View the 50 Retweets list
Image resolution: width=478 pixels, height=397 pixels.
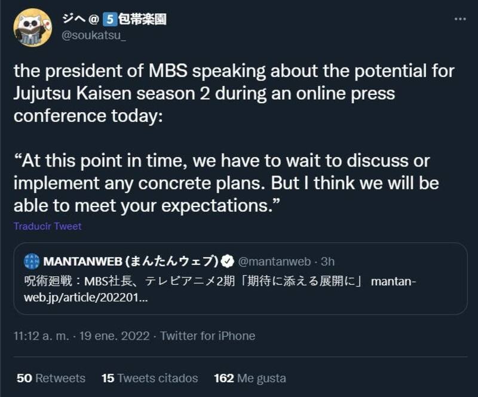pos(51,378)
